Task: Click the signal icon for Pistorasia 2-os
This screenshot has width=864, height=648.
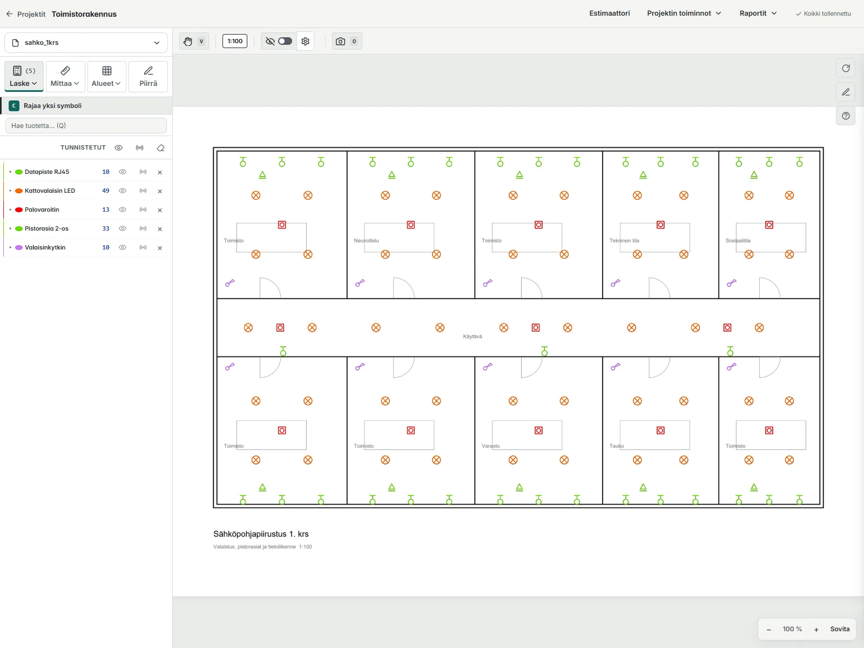Action: [x=143, y=229]
